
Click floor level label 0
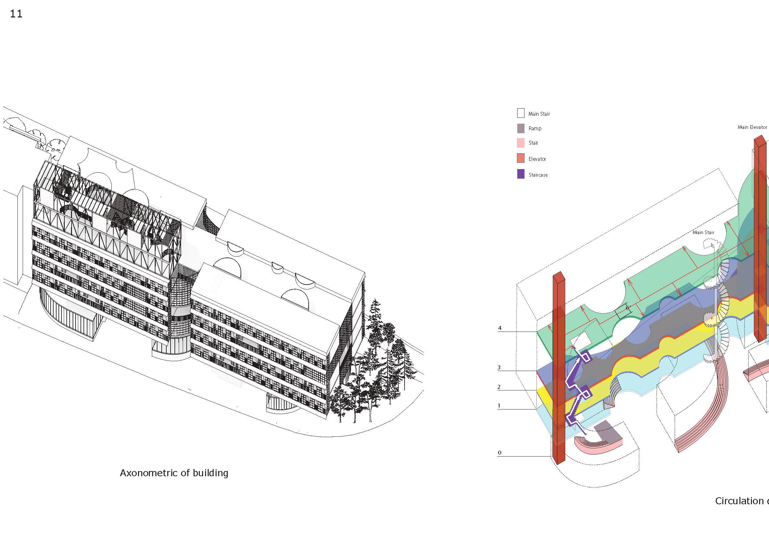[500, 453]
